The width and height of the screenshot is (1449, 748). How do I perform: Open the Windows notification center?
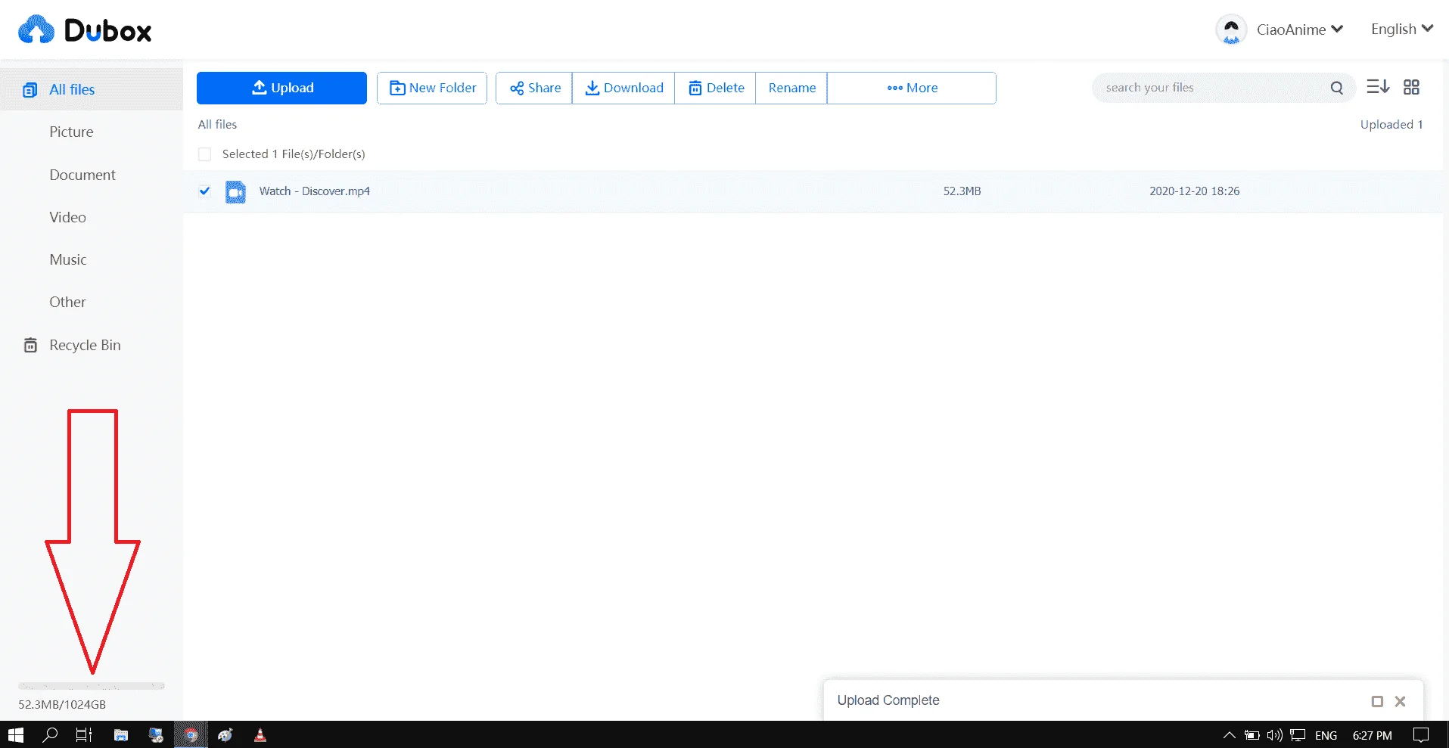coord(1421,735)
